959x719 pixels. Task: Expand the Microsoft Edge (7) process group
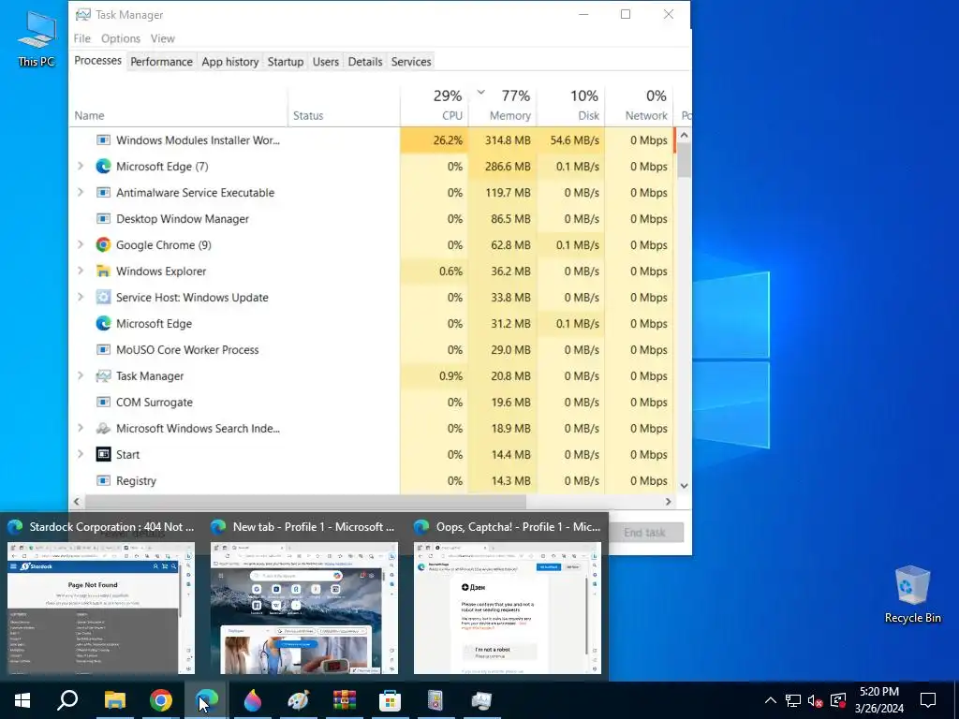81,167
